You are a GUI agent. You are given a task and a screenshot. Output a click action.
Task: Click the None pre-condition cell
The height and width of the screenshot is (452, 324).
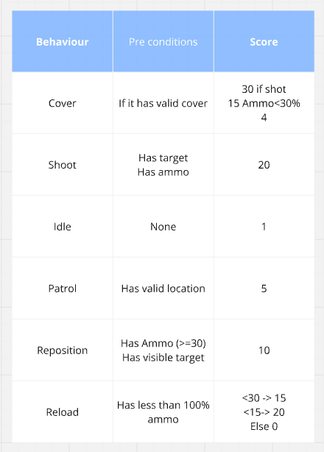click(163, 226)
